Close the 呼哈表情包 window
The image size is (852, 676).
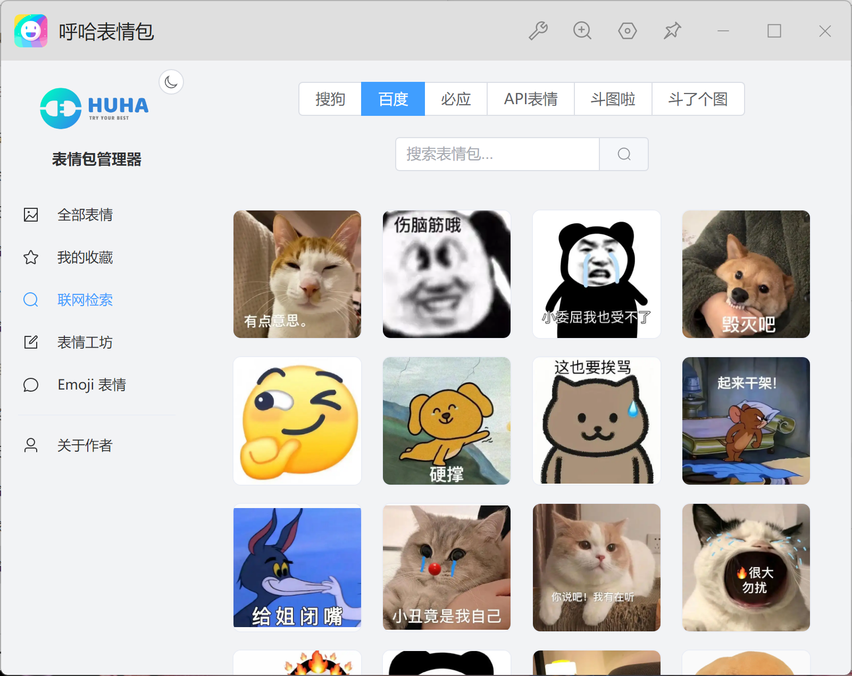point(825,31)
